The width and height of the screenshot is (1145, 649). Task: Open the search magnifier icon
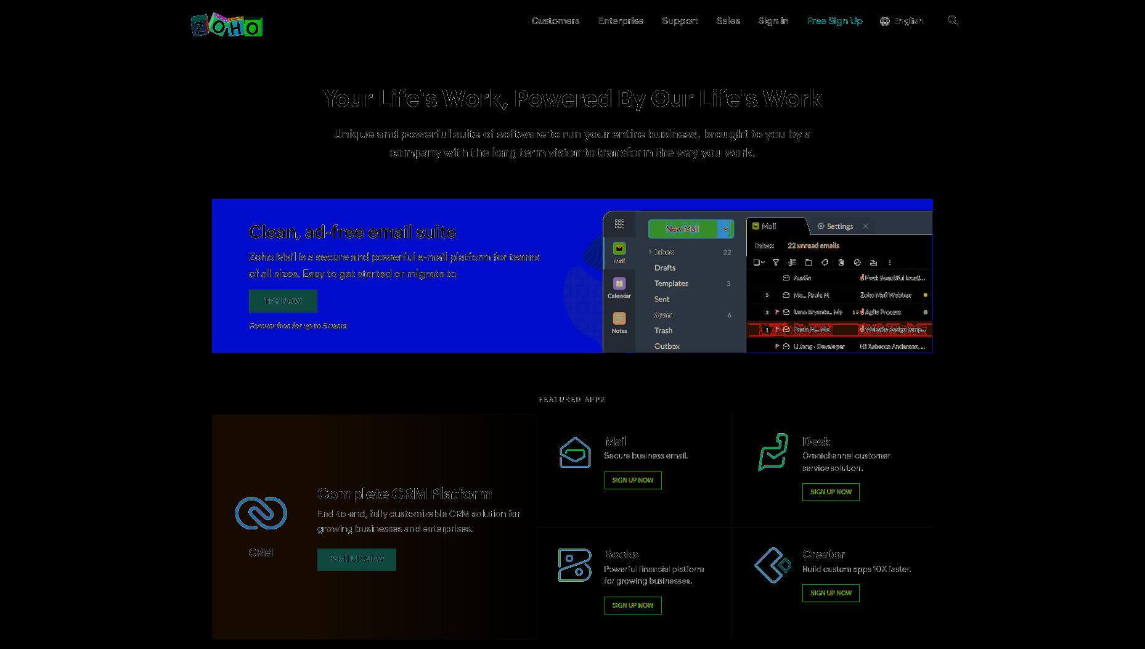[x=953, y=20]
